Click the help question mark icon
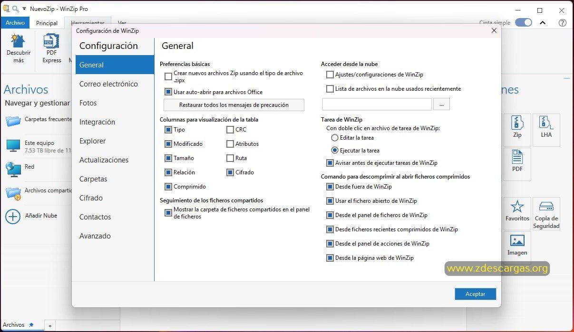The height and width of the screenshot is (332, 574). coord(562,22)
